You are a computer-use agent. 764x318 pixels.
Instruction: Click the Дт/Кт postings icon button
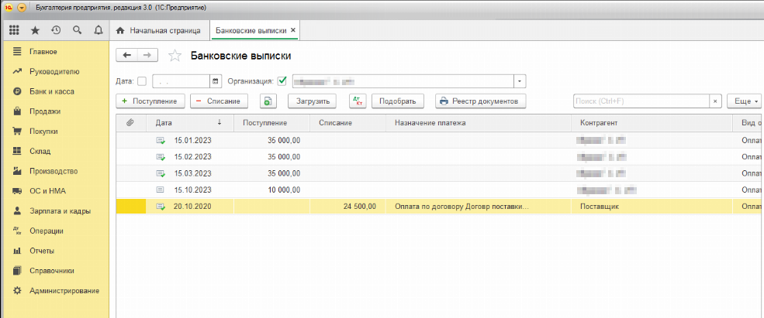tap(357, 101)
